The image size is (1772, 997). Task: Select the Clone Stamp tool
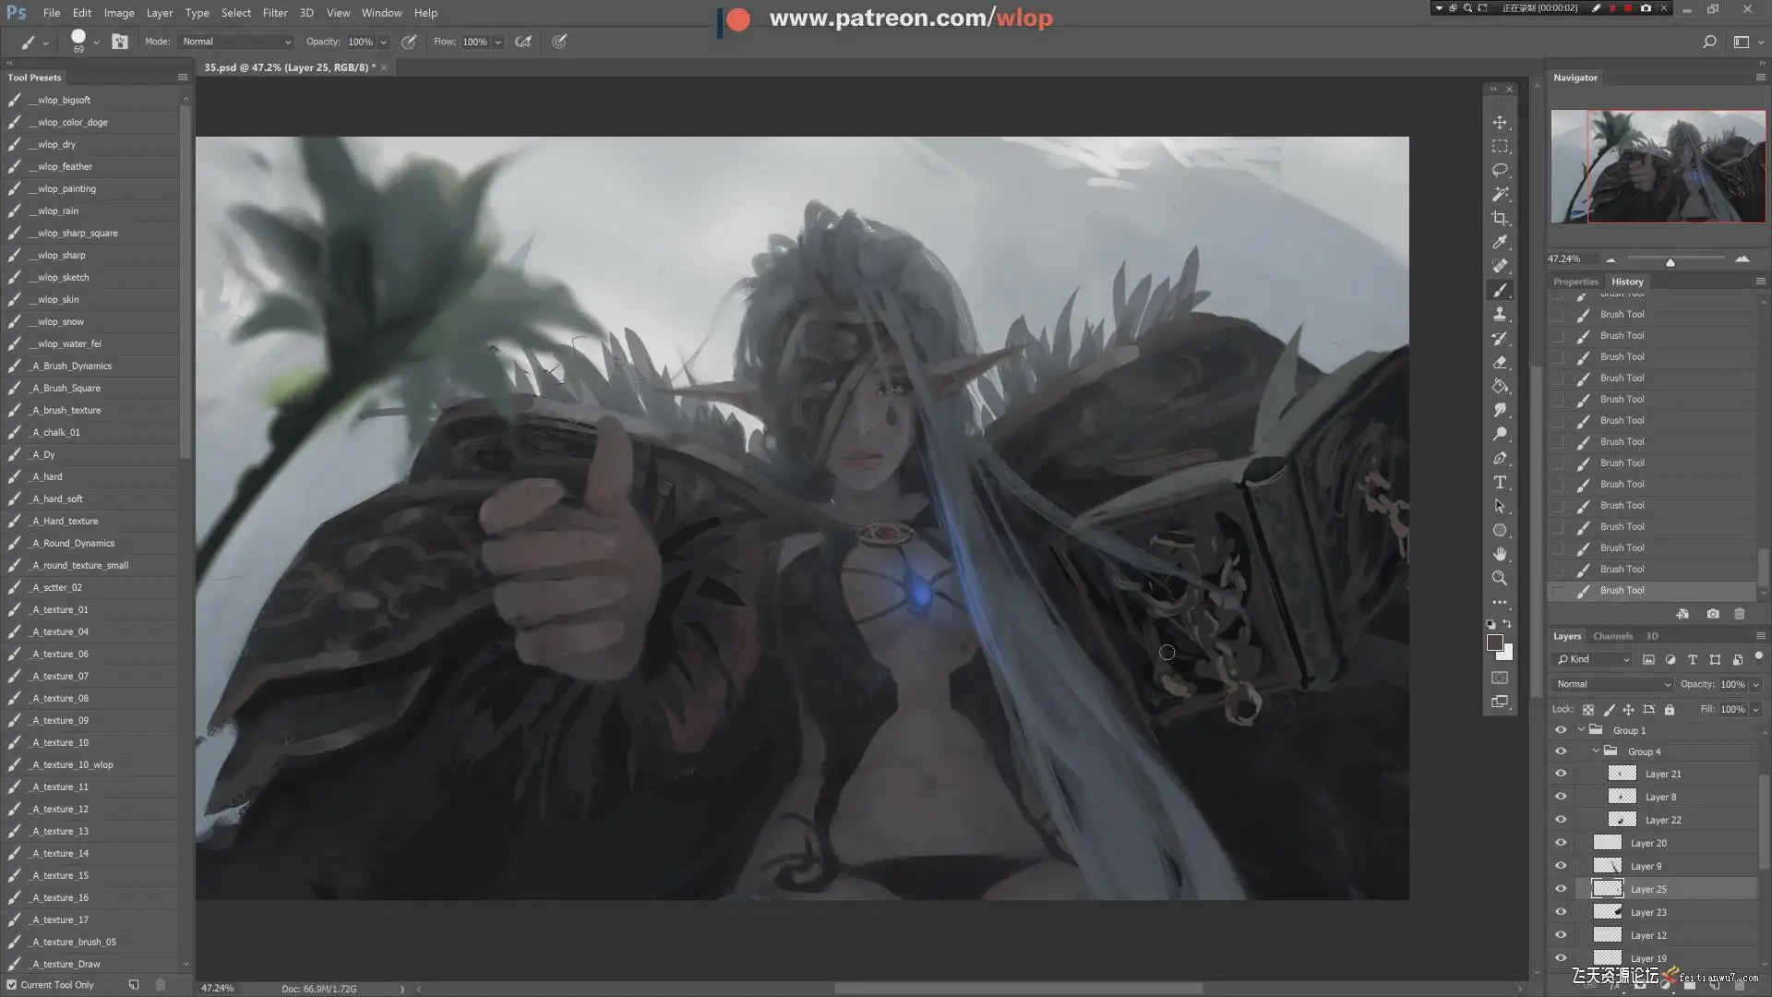[1500, 314]
